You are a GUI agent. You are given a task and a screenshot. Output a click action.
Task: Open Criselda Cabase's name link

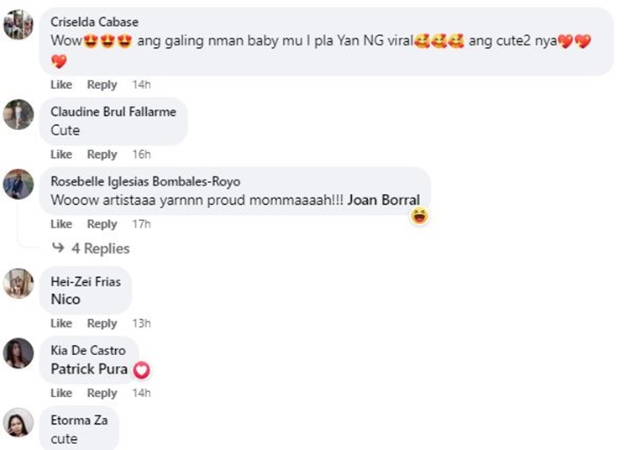(94, 21)
